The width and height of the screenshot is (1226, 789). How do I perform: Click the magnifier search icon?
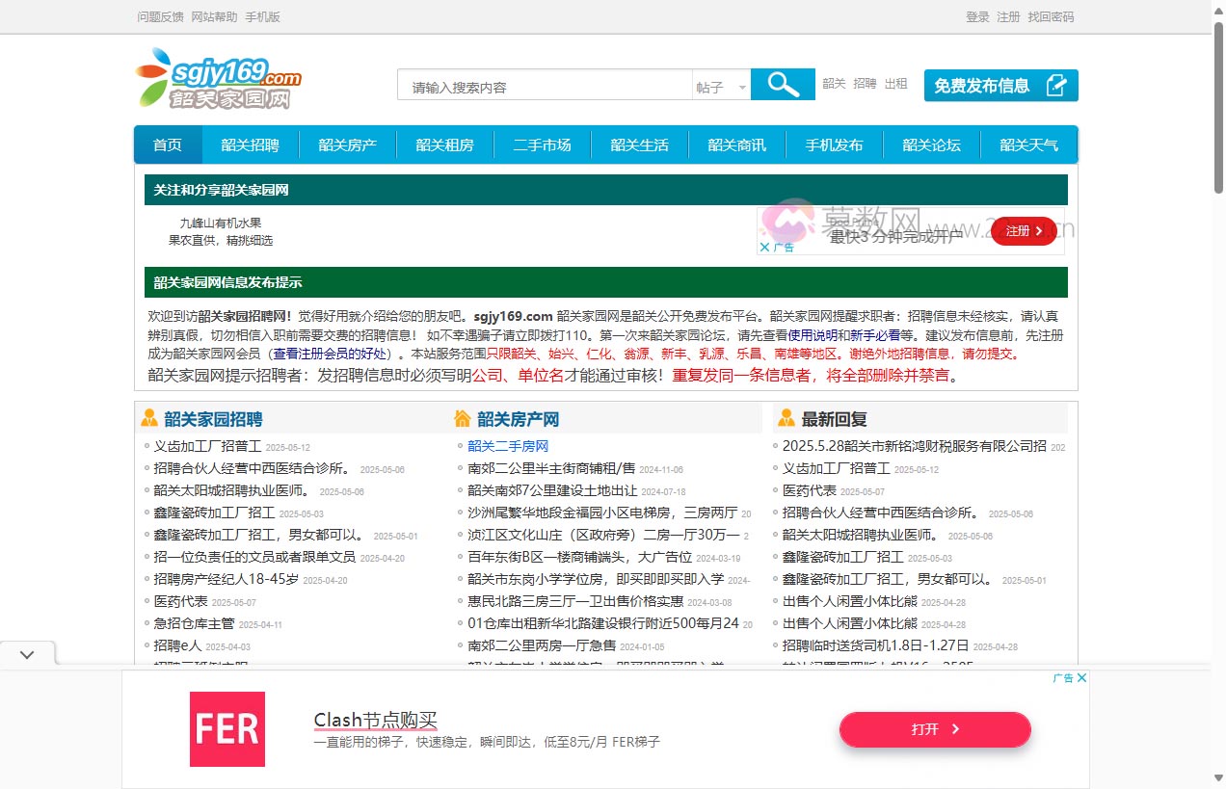point(781,85)
